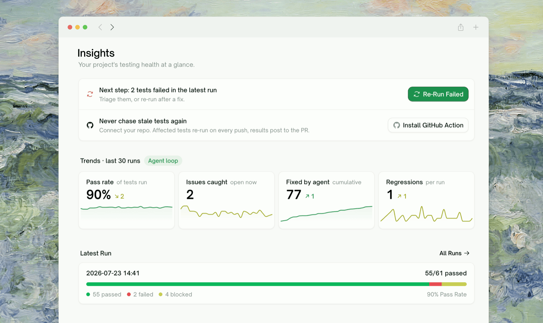
Task: Open the share icon in title bar
Action: click(461, 27)
